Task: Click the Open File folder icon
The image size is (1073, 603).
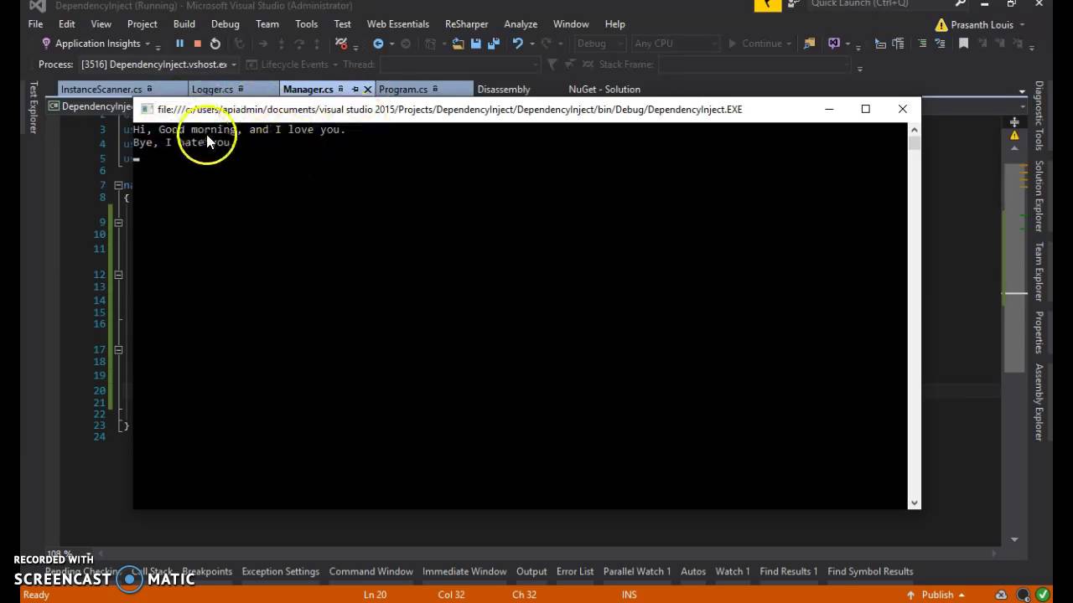Action: tap(459, 44)
